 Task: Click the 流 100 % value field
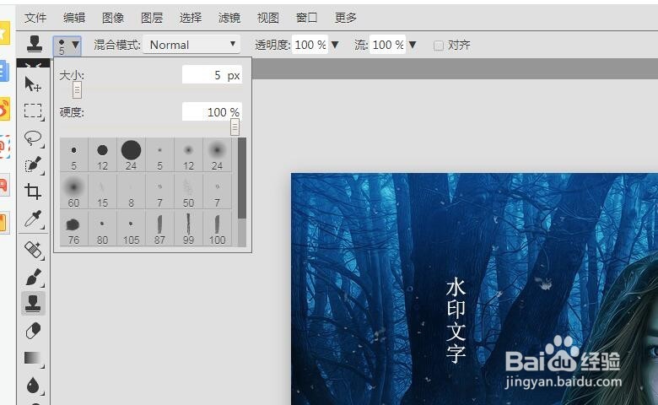(x=388, y=45)
